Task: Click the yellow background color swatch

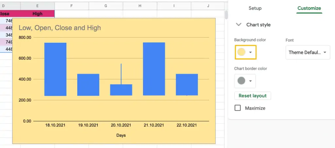Action: [x=241, y=52]
